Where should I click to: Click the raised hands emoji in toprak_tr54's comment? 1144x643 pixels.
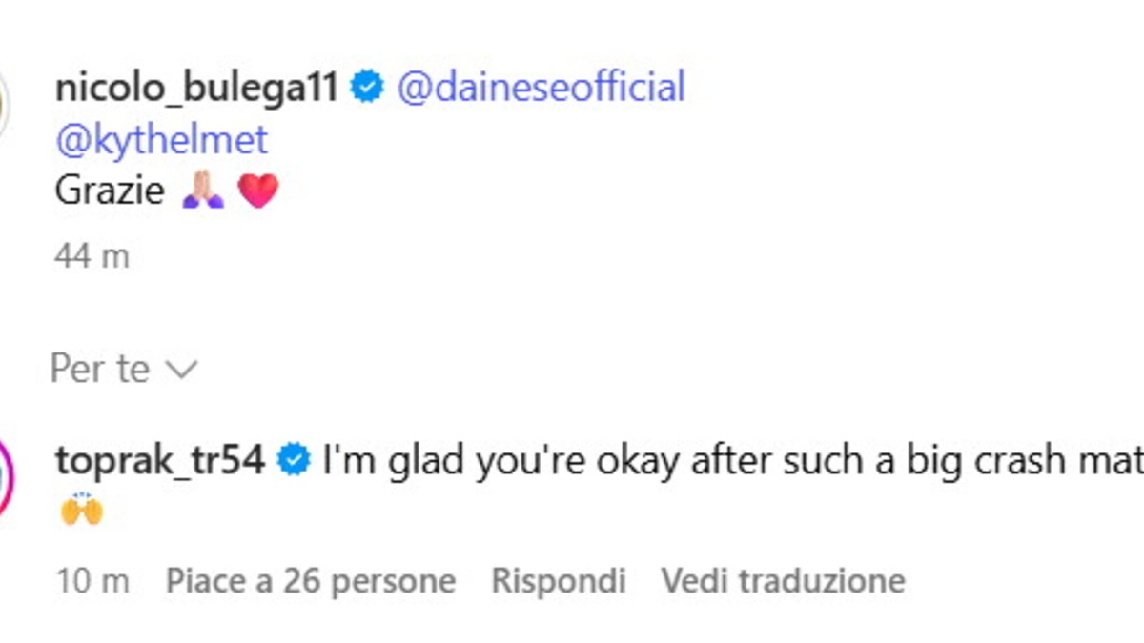tap(80, 511)
